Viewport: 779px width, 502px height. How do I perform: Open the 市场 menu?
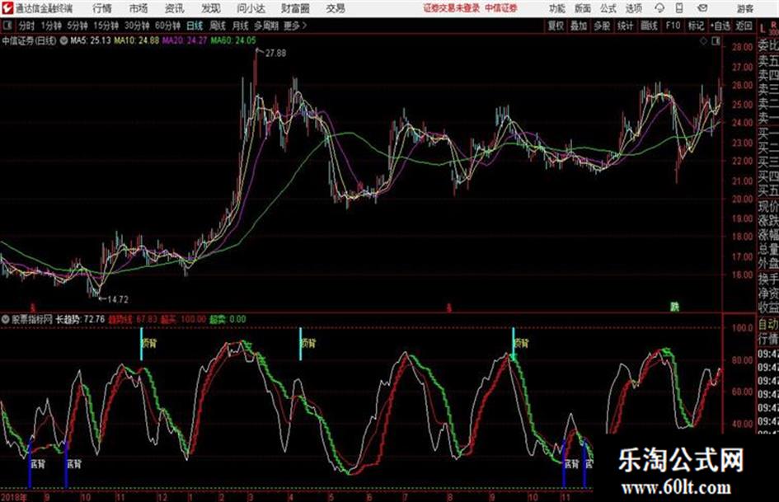[138, 8]
